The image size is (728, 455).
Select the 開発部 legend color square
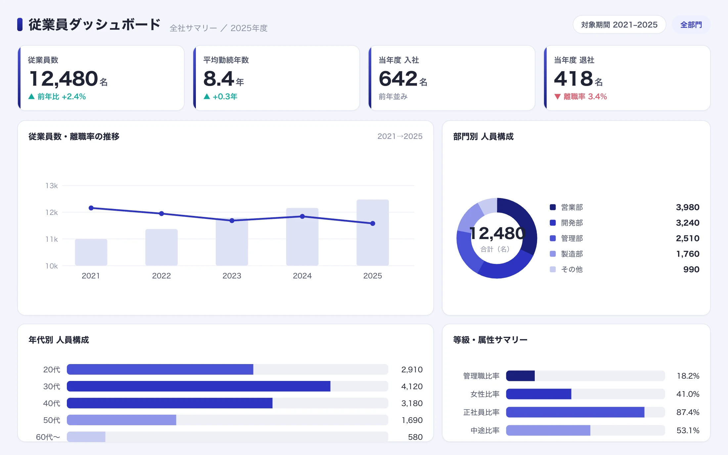[x=553, y=223]
